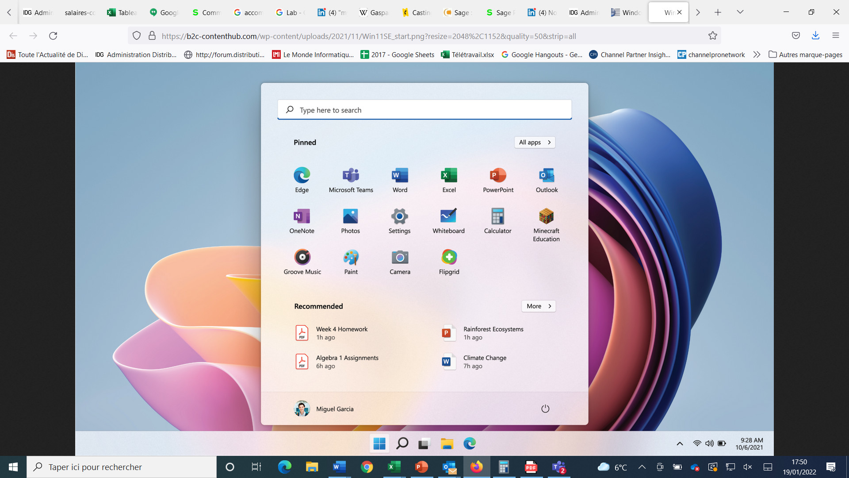Open PDF reader in Windows 10 taskbar
The height and width of the screenshot is (478, 849).
pyautogui.click(x=531, y=467)
